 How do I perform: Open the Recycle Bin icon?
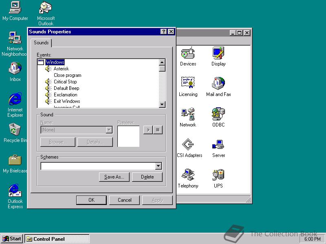coord(15,133)
